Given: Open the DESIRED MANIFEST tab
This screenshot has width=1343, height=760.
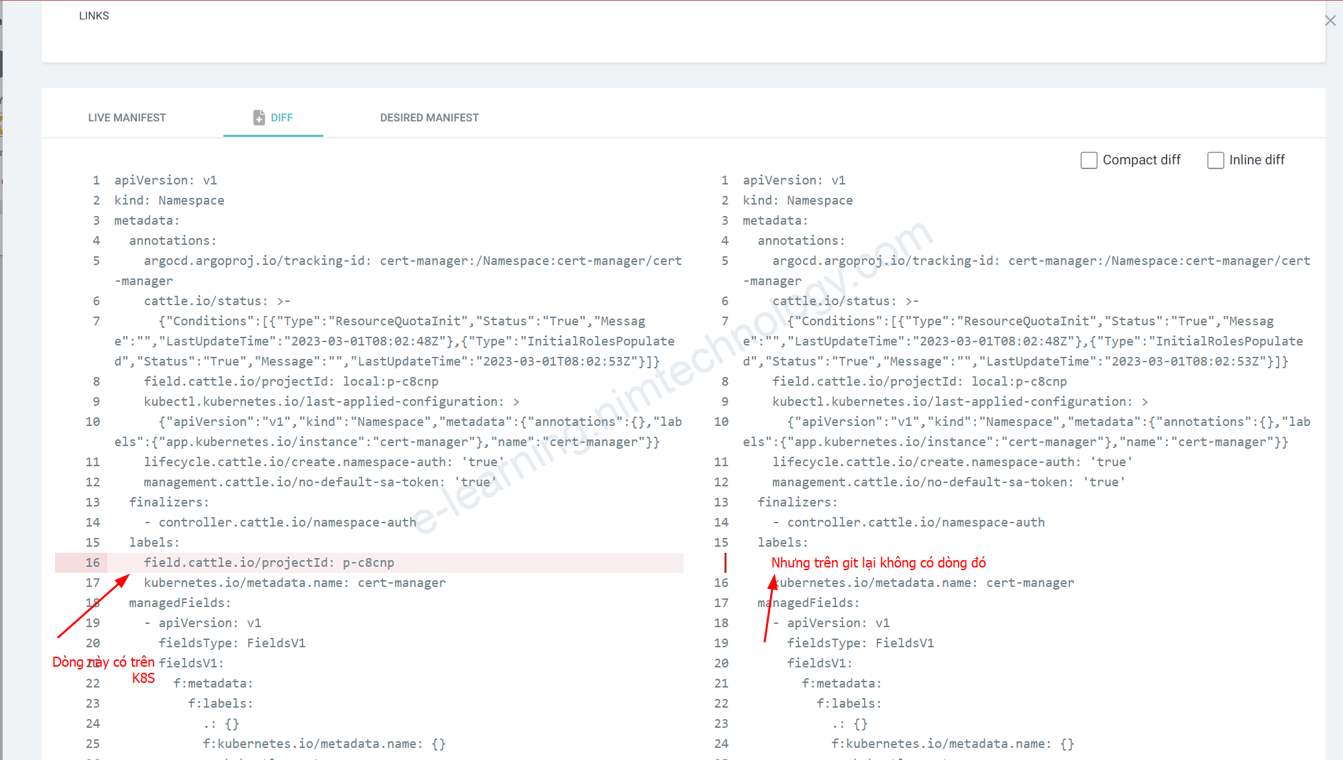Looking at the screenshot, I should (429, 117).
